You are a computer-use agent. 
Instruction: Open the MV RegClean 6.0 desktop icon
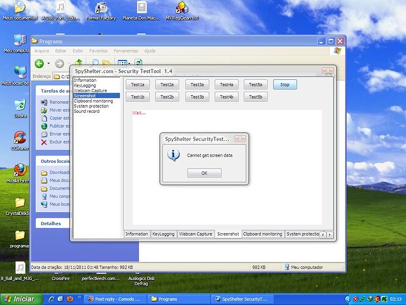pyautogui.click(x=182, y=12)
